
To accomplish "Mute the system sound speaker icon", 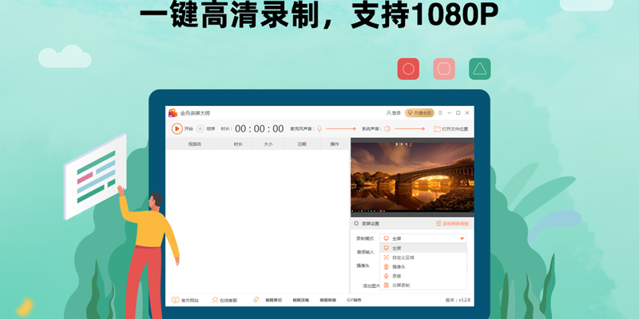I will (x=387, y=128).
